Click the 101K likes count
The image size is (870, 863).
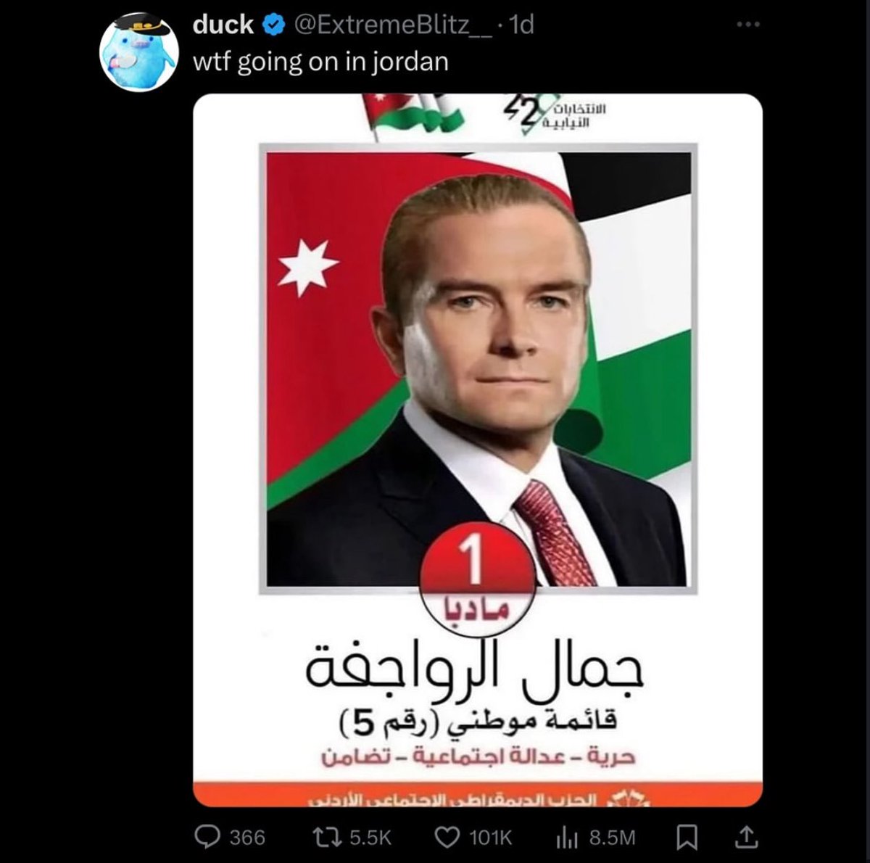[491, 838]
